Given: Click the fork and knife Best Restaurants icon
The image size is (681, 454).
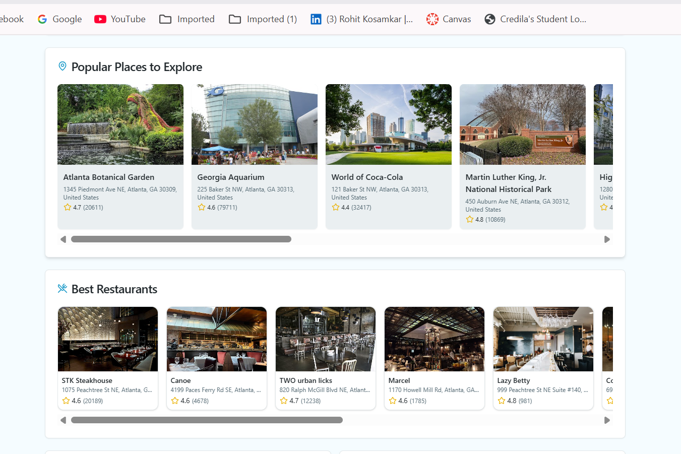Looking at the screenshot, I should 63,288.
